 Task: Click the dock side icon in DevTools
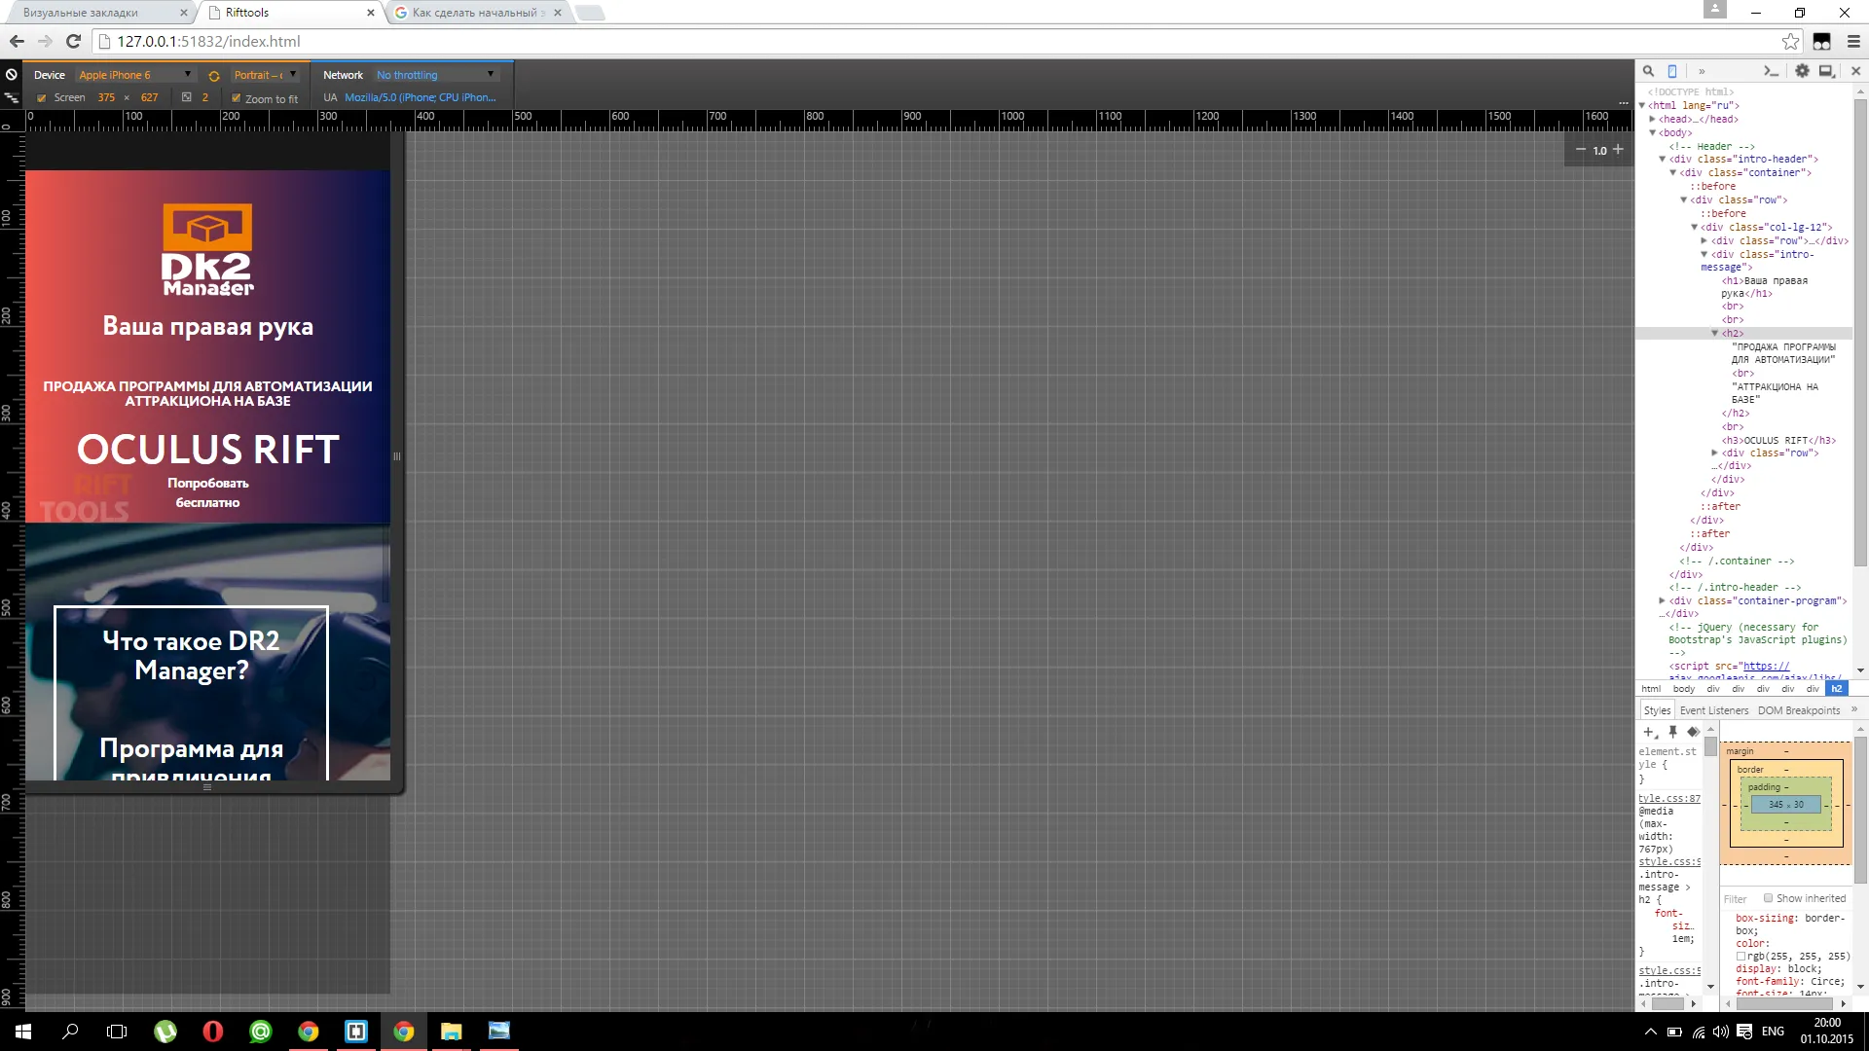[1827, 71]
